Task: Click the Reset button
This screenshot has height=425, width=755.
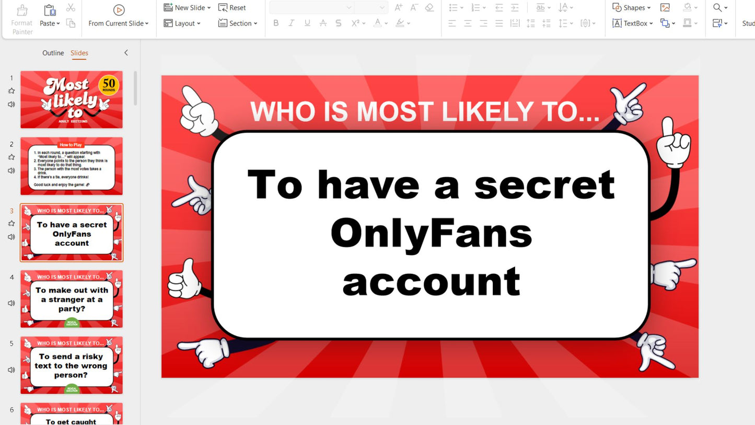Action: [x=231, y=7]
